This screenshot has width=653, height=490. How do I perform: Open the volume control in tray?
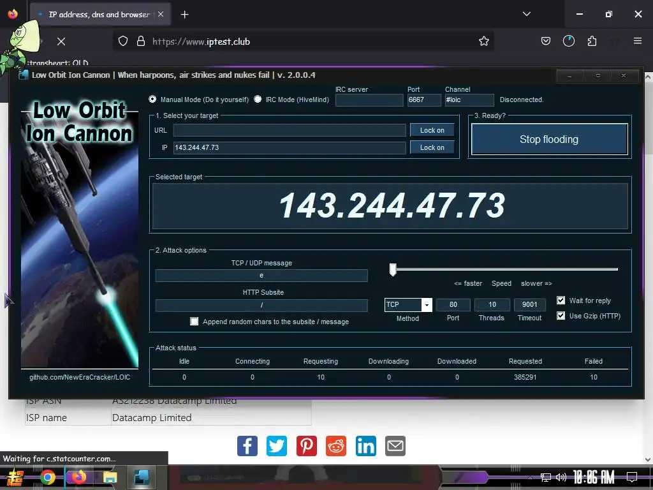point(561,477)
